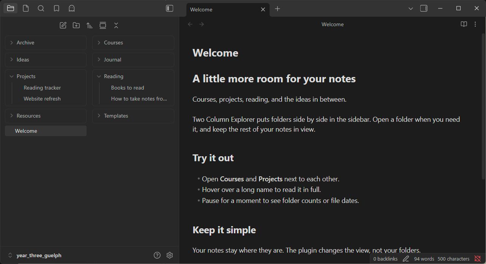Click the red sync status icon
486x264 pixels.
click(477, 259)
